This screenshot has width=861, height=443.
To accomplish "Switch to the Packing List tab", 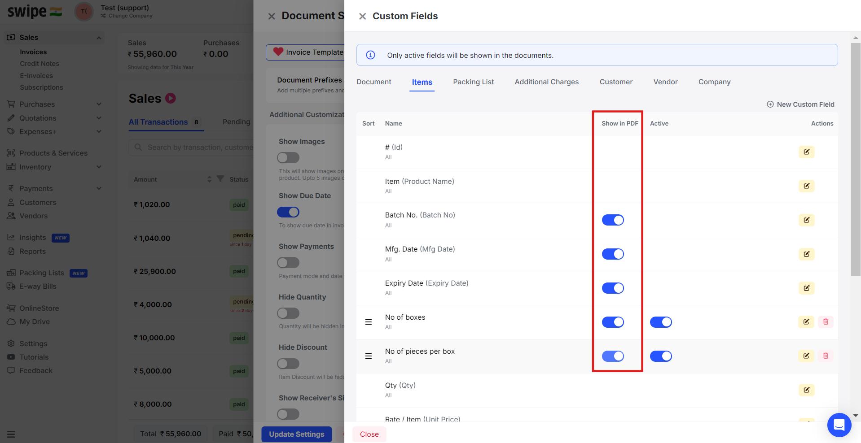I will tap(473, 82).
